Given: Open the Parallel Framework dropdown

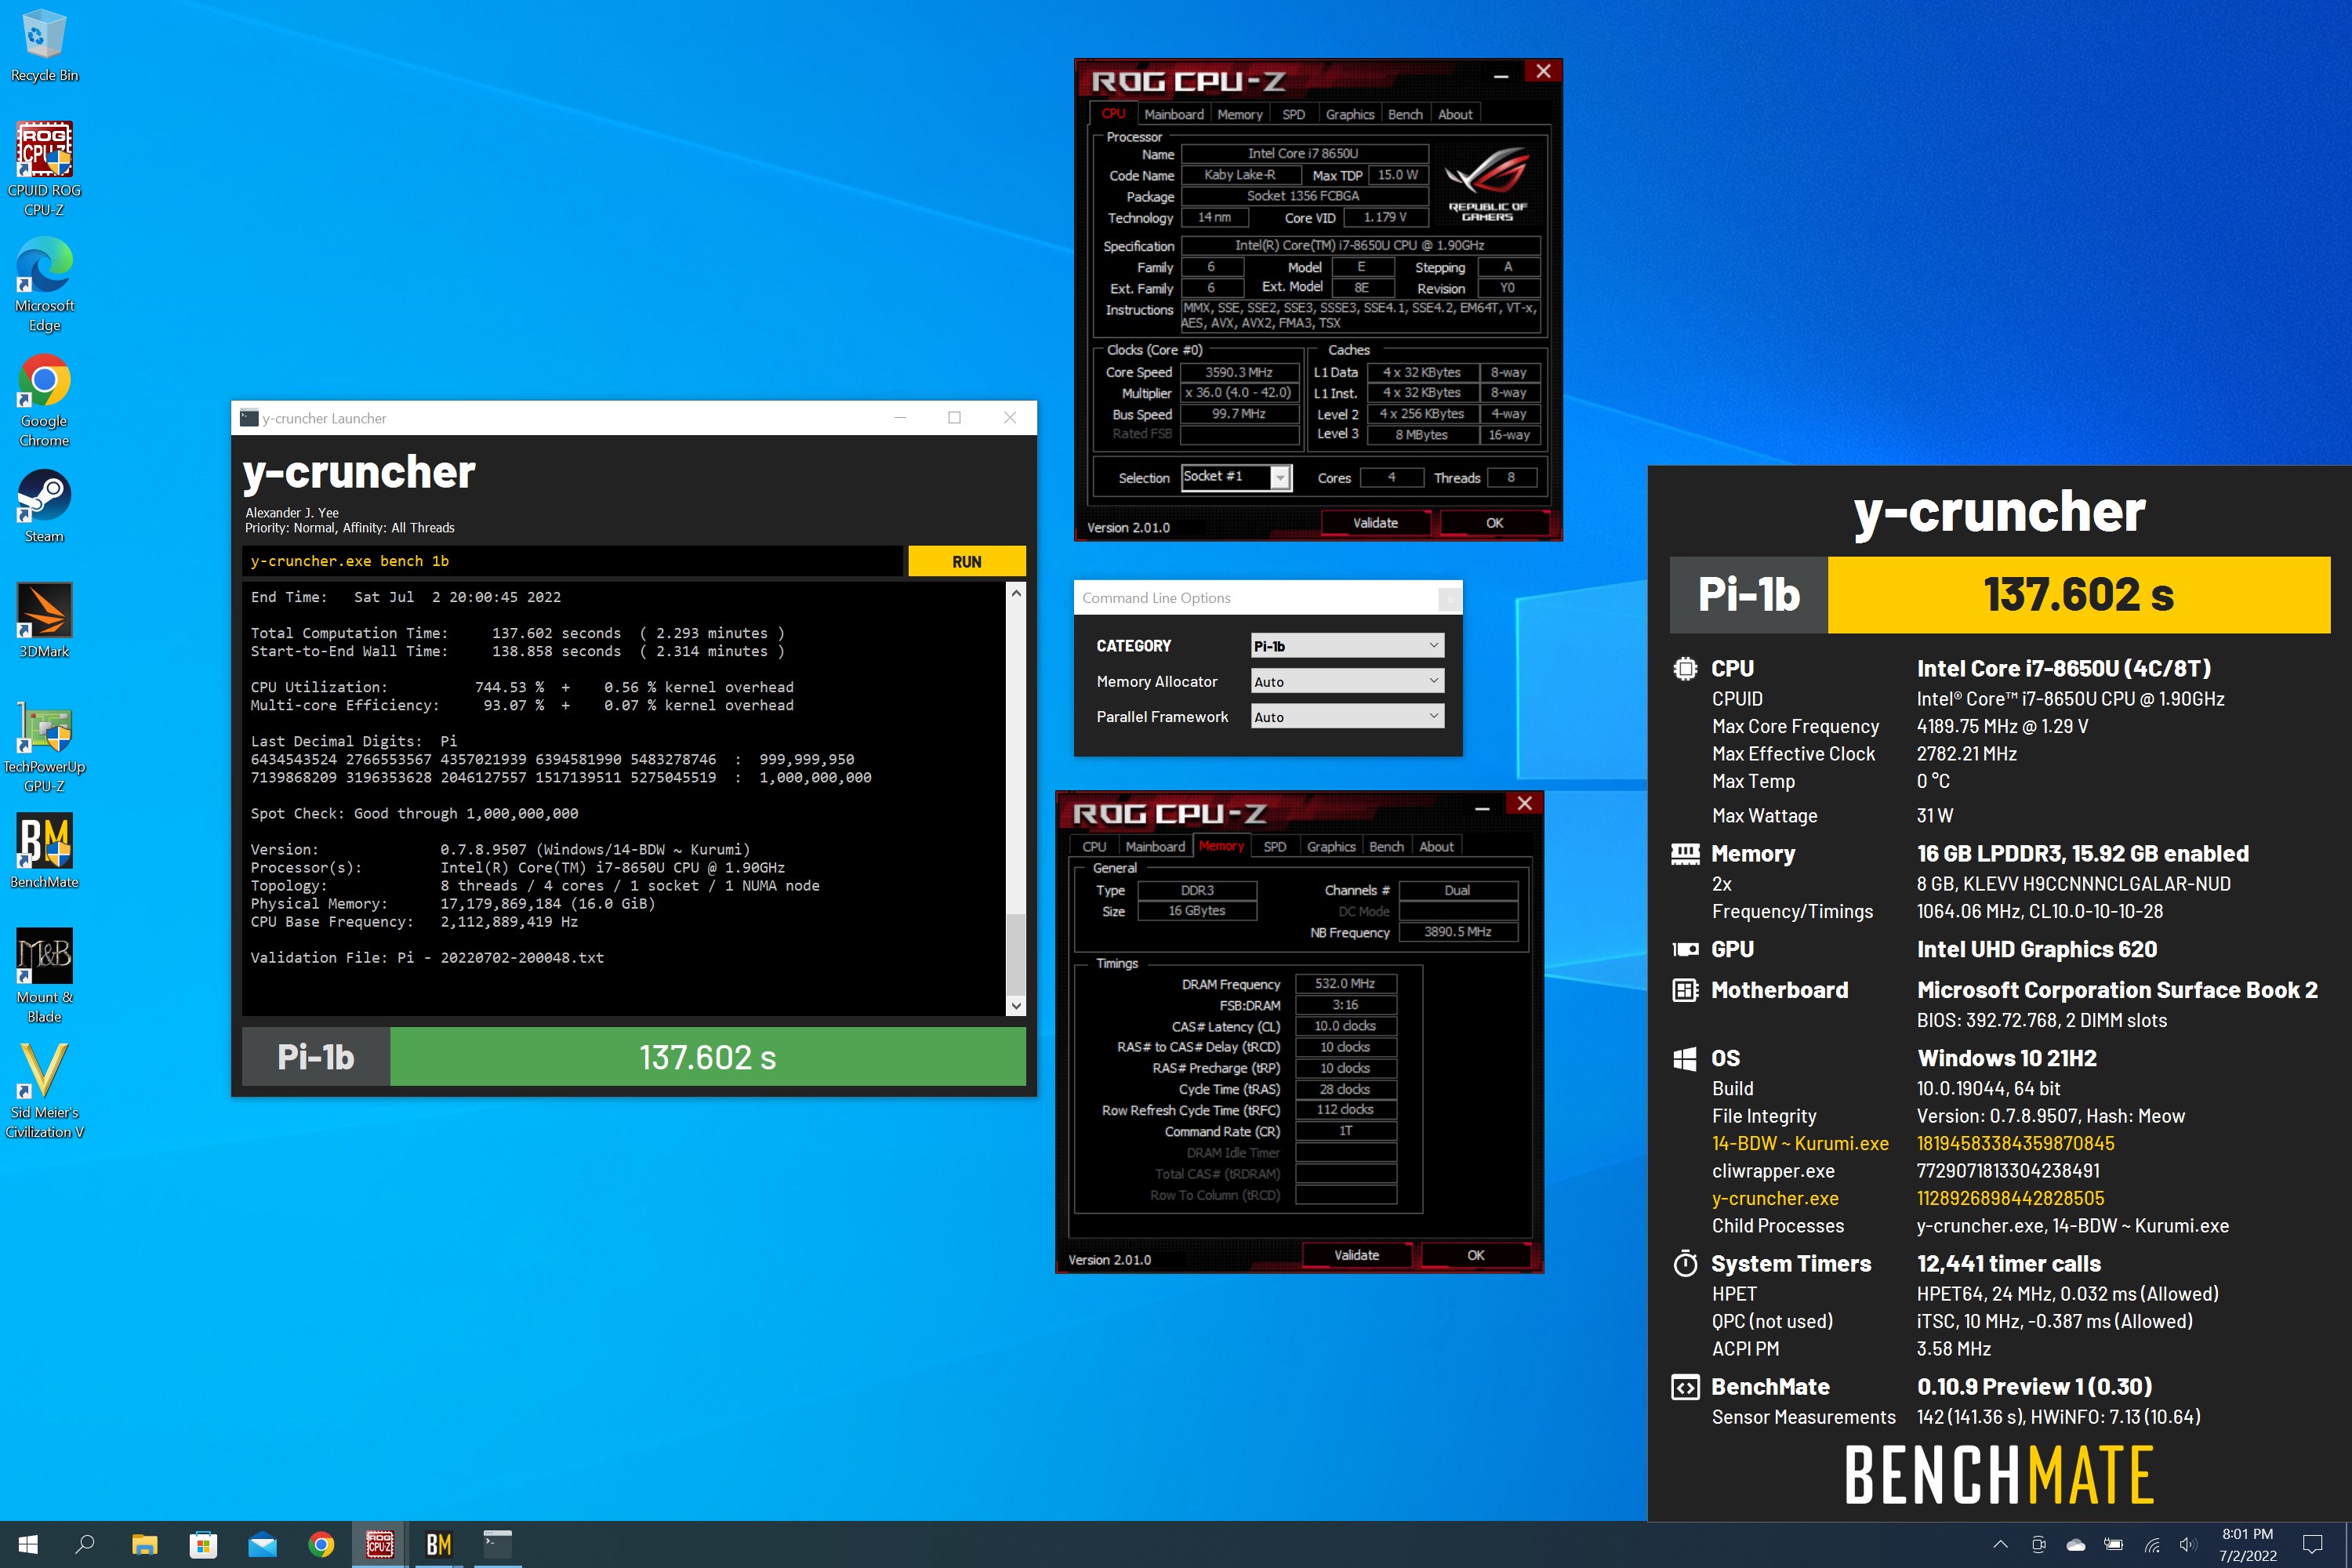Looking at the screenshot, I should [1347, 716].
